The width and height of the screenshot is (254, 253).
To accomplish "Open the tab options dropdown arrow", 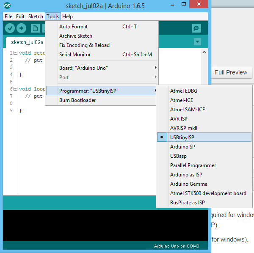I will [197, 41].
